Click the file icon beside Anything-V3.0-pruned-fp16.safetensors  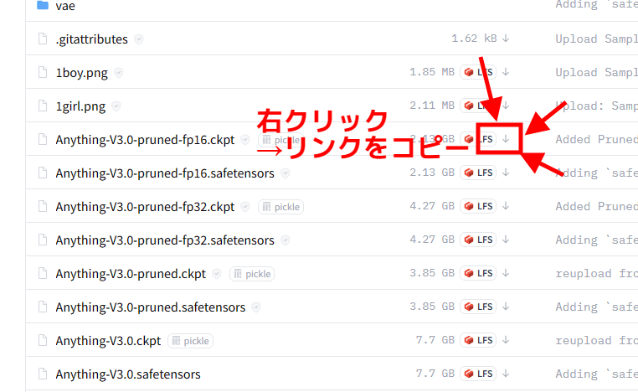pyautogui.click(x=43, y=173)
